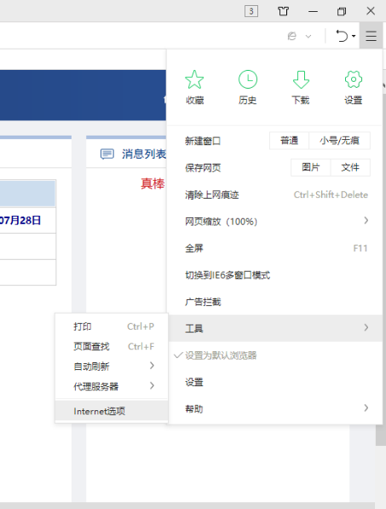This screenshot has width=386, height=509.
Task: Click the skin shirt icon in title bar
Action: tap(283, 11)
